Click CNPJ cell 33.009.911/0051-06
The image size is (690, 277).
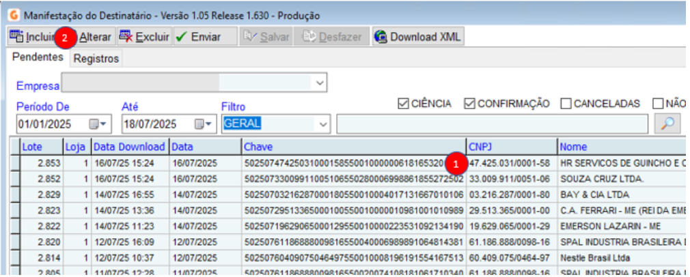point(512,179)
